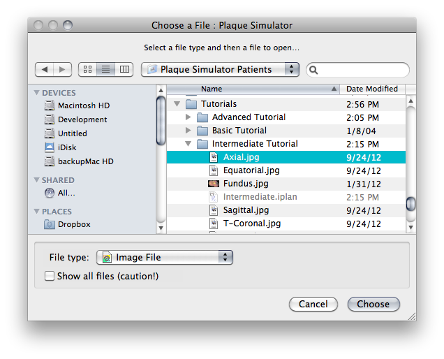The image size is (444, 359).
Task: Switch to list view mode
Action: point(106,69)
